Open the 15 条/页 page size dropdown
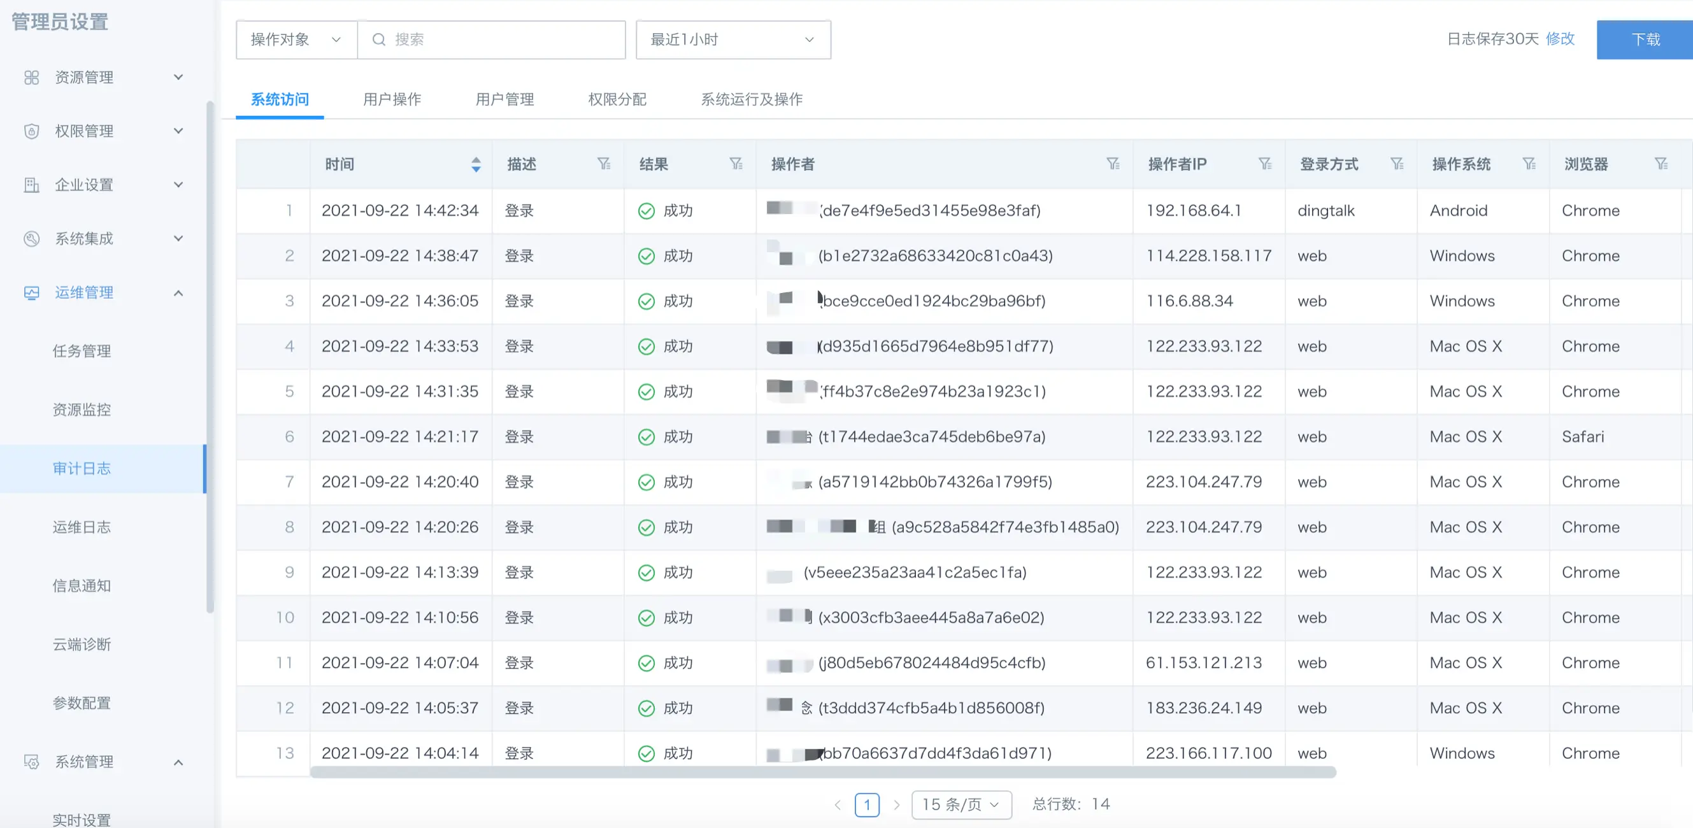The image size is (1693, 828). [x=961, y=804]
